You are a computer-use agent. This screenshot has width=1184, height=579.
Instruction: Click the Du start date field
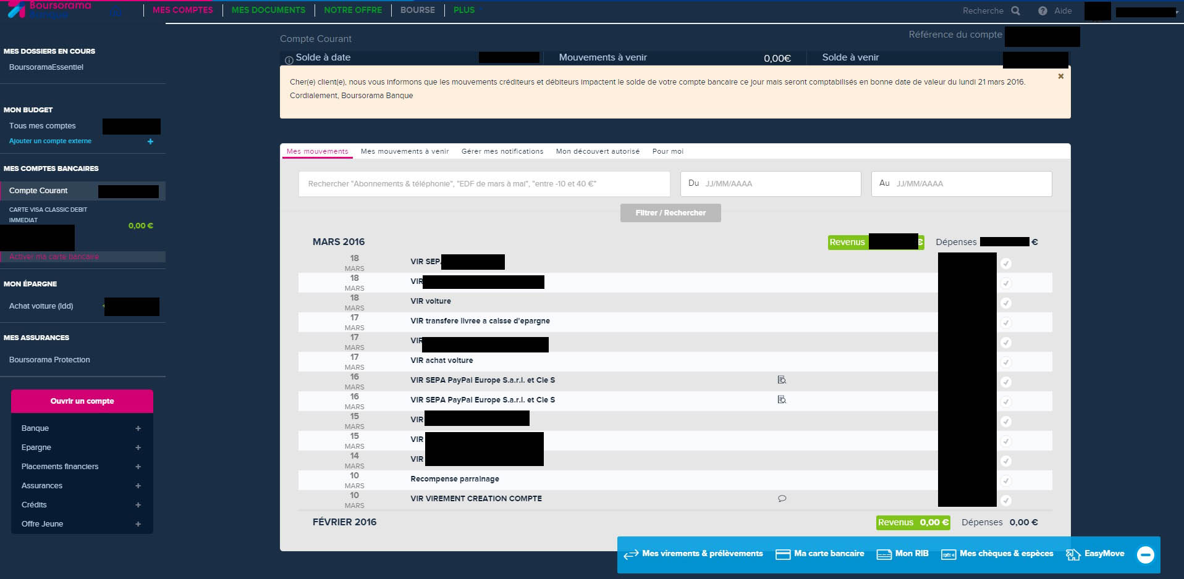(x=771, y=184)
